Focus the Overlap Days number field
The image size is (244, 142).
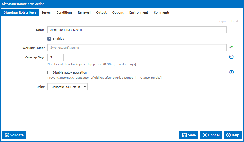56,57
